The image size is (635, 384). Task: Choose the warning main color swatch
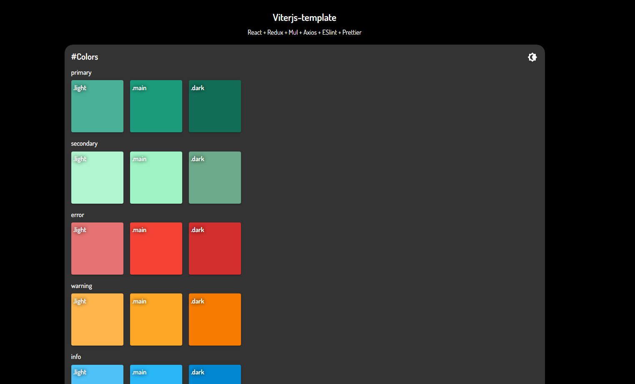[156, 319]
